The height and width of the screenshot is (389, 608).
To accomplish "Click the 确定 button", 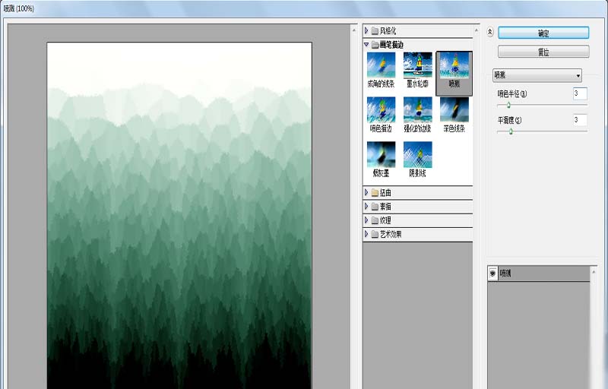I will click(x=543, y=33).
